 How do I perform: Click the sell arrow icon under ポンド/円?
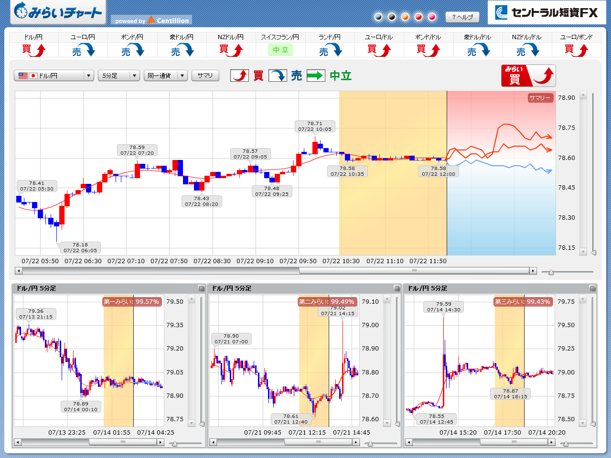click(132, 50)
